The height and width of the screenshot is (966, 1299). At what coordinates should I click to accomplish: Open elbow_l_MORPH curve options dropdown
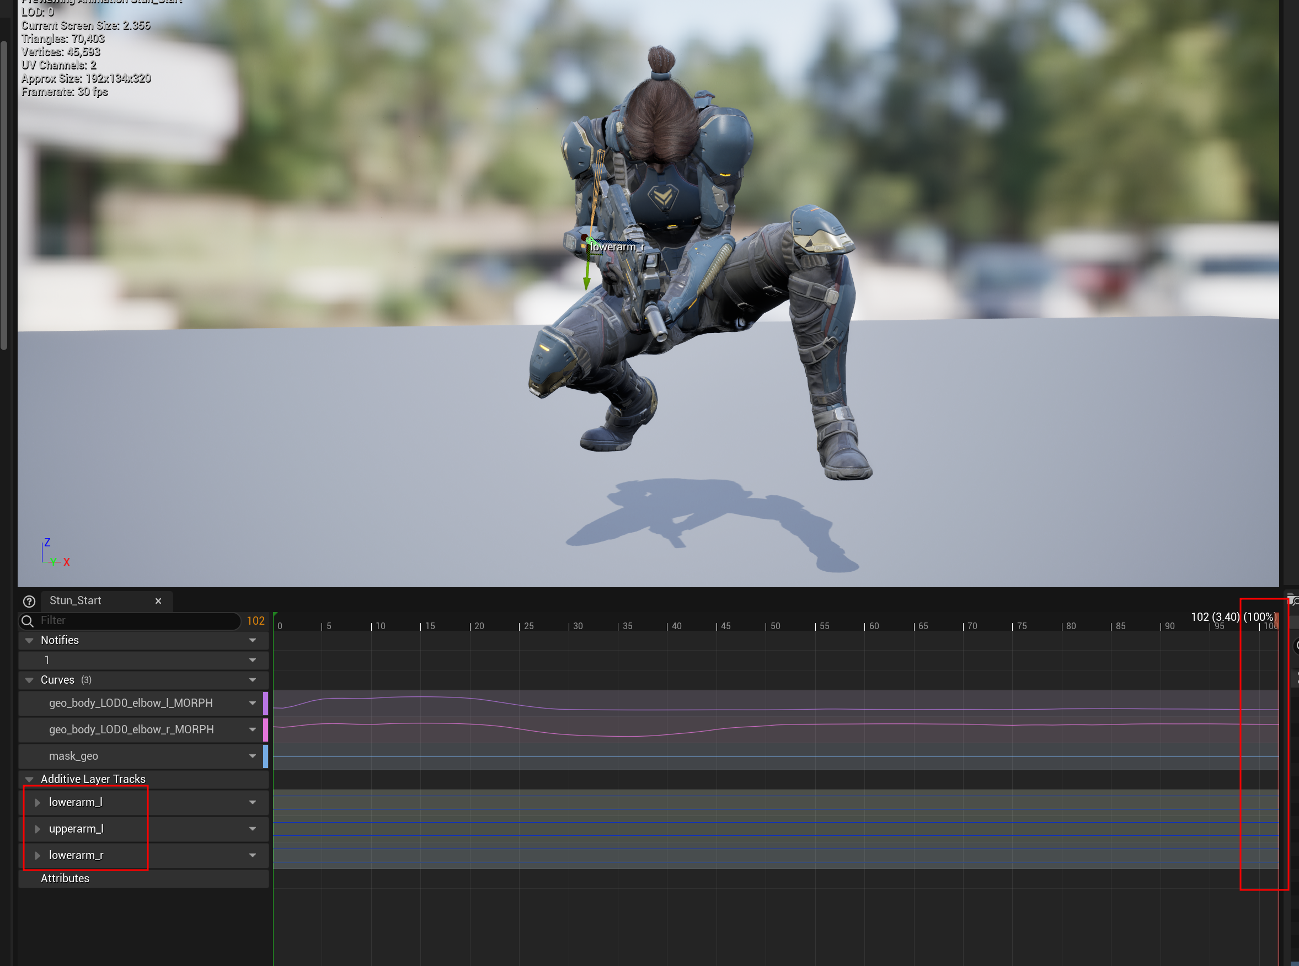coord(253,703)
